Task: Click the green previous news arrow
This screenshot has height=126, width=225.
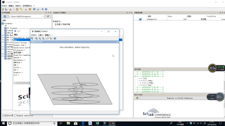Action: (137, 98)
